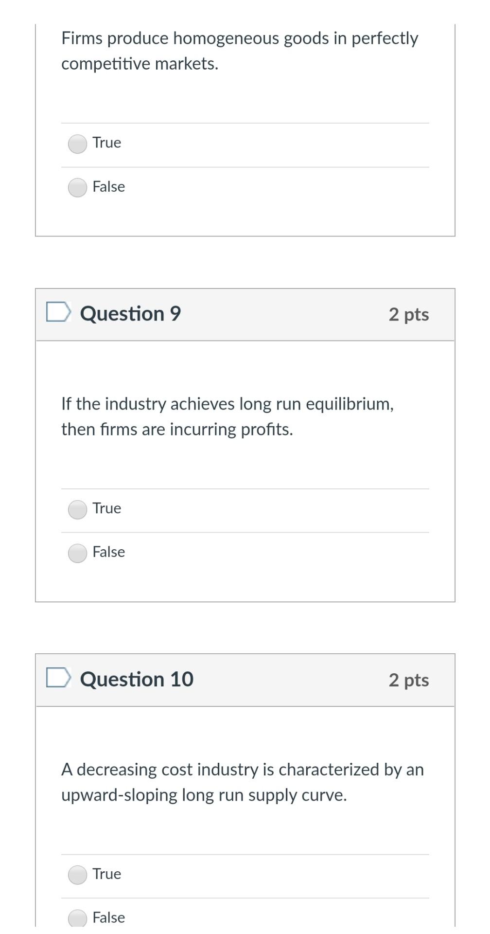The height and width of the screenshot is (934, 490).
Task: Click the True label under Question 10
Action: pos(106,874)
